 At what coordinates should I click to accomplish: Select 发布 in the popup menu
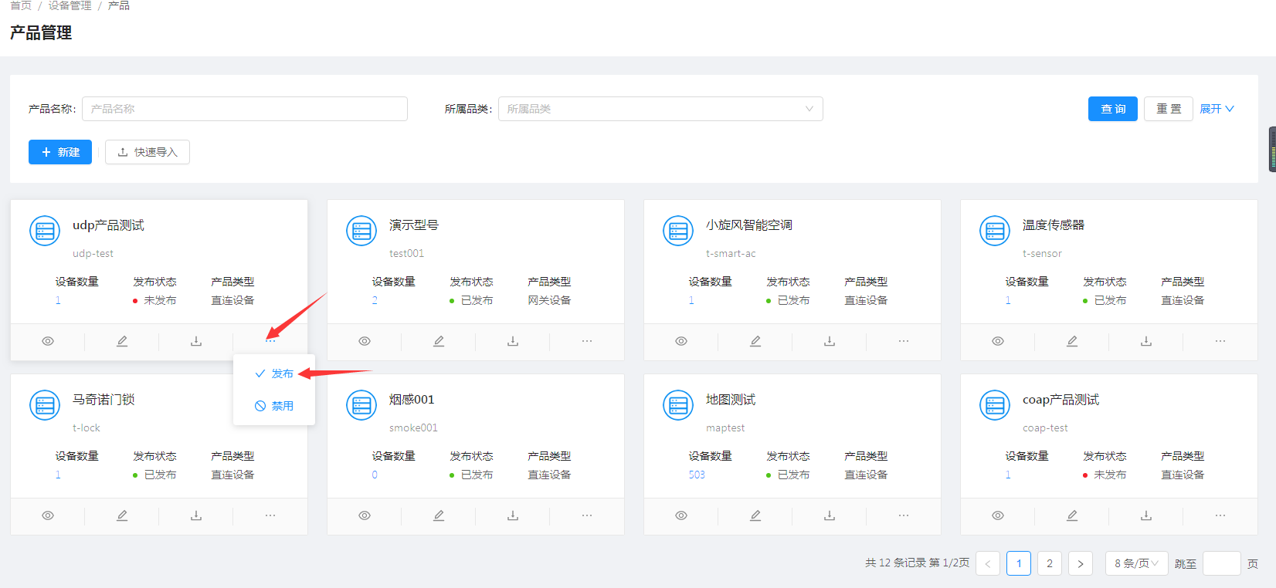pyautogui.click(x=275, y=373)
